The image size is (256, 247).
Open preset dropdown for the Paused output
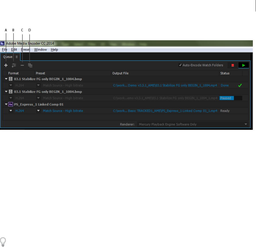click(x=38, y=98)
